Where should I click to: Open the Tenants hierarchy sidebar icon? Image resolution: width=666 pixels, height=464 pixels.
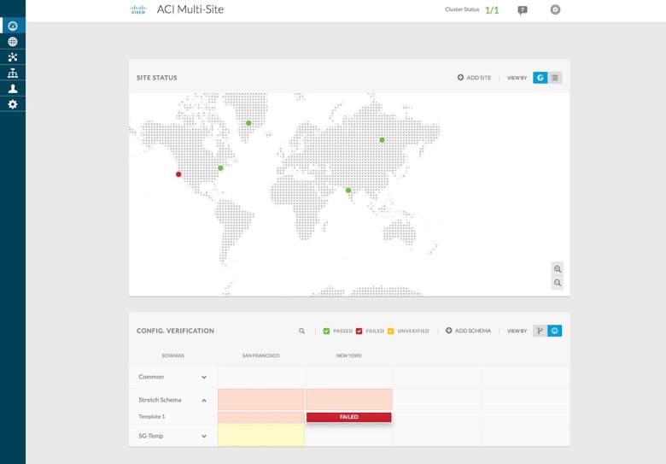pyautogui.click(x=13, y=73)
